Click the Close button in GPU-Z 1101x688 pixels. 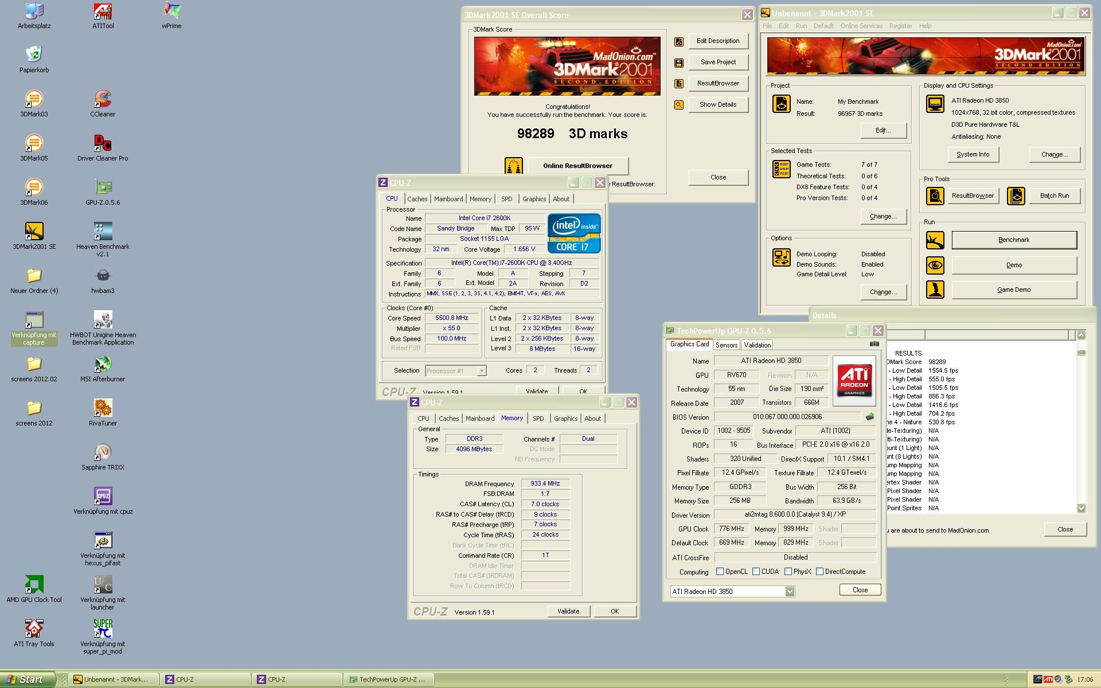(860, 590)
